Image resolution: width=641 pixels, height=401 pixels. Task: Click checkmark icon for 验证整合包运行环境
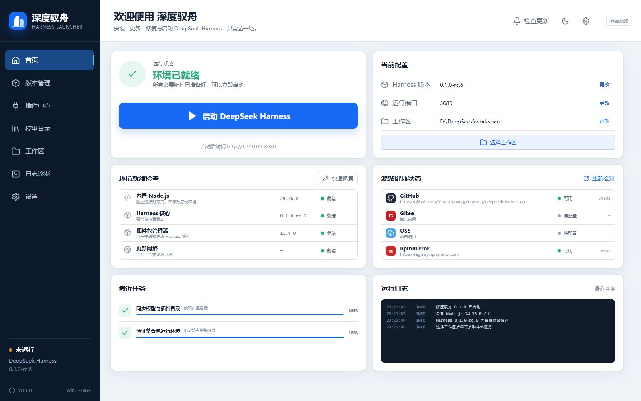click(x=125, y=333)
